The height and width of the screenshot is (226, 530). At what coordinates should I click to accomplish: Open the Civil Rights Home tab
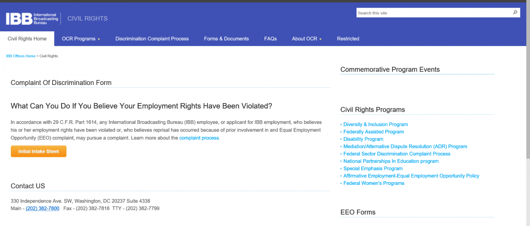point(27,39)
